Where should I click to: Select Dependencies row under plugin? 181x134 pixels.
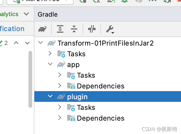(108, 118)
